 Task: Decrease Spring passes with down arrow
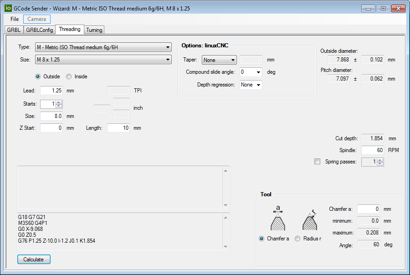point(380,163)
